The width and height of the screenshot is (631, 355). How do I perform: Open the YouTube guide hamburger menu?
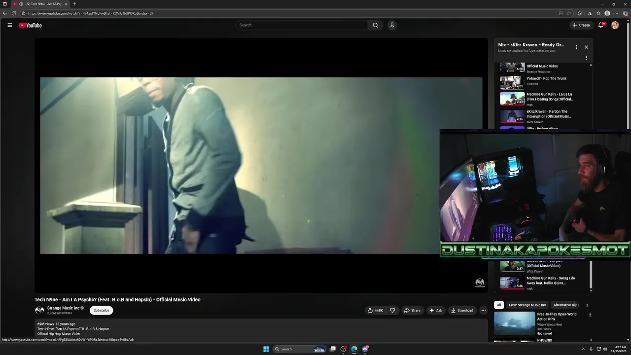tap(9, 25)
